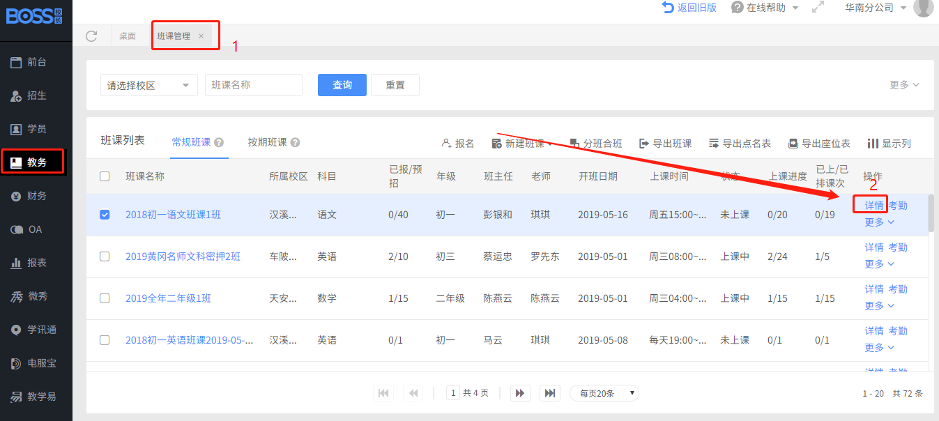Open 新建班课 dropdown
Image resolution: width=939 pixels, height=421 pixels.
coord(522,144)
